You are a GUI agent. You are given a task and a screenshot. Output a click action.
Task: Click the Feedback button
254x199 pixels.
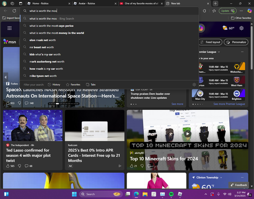(239, 185)
